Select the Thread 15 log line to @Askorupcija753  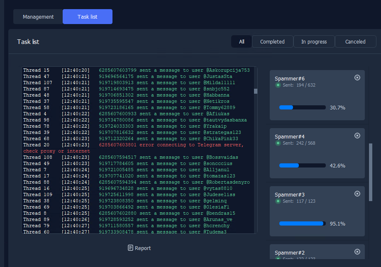click(x=137, y=70)
